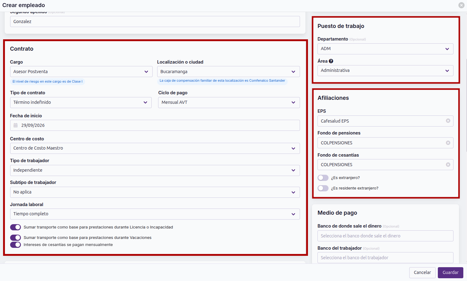Disable monthly cesantías interest payment
Screen dimensions: 467x281
pos(16,245)
